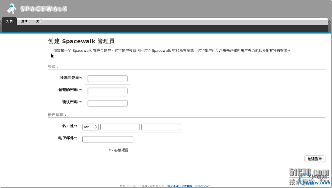This screenshot has height=188, width=332.
Task: Open the 关于 tab
Action: (39, 21)
